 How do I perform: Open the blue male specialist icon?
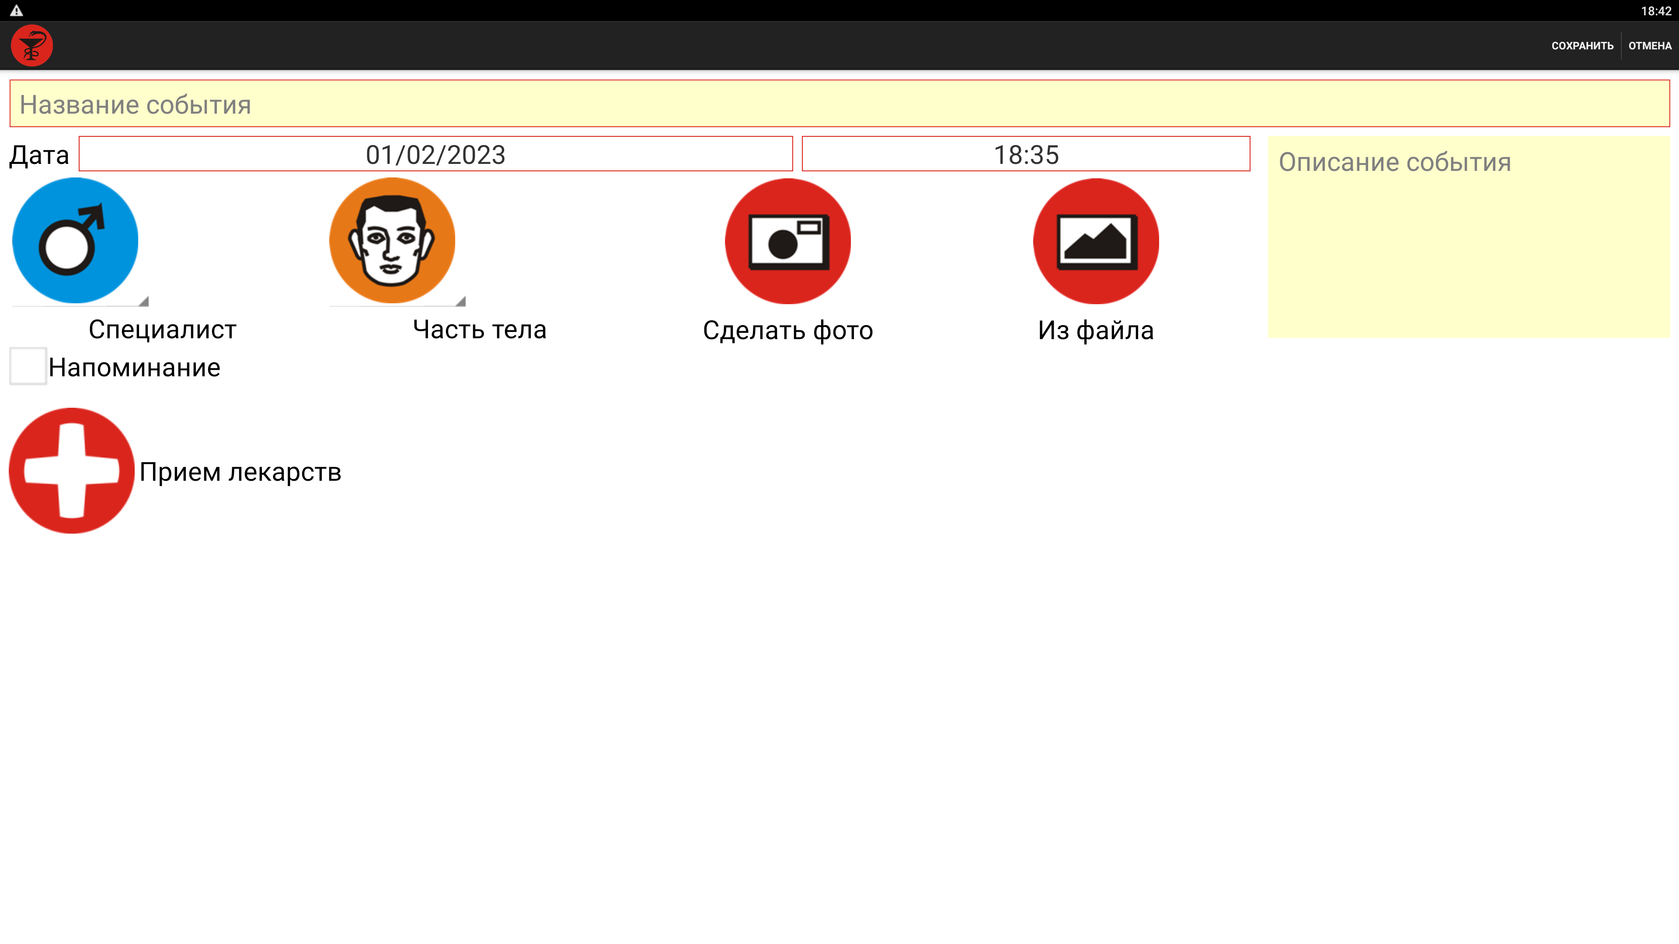pos(75,240)
